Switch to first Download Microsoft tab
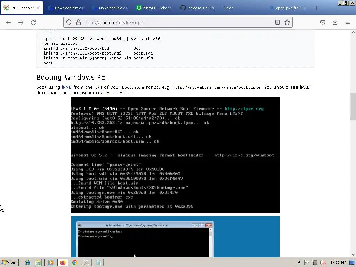356x267 pixels. click(66, 8)
